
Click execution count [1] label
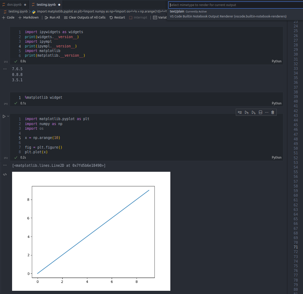pos(6,62)
